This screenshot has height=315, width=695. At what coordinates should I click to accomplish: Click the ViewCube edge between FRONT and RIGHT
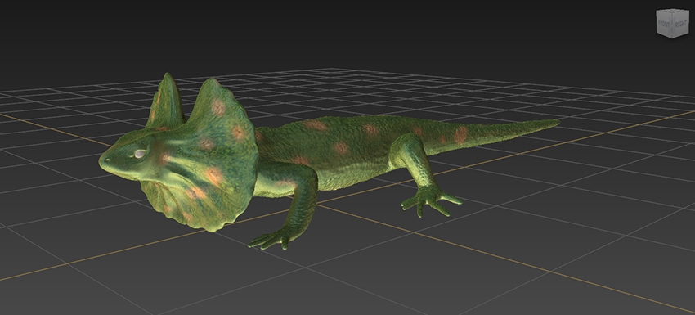coord(672,25)
